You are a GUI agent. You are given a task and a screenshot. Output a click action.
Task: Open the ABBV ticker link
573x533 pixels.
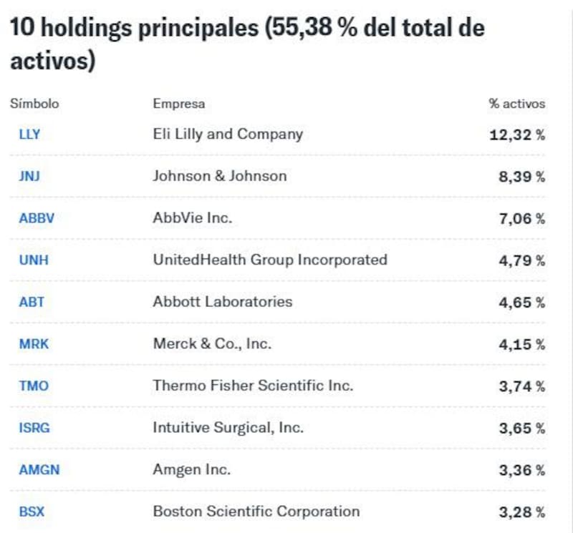pyautogui.click(x=37, y=218)
